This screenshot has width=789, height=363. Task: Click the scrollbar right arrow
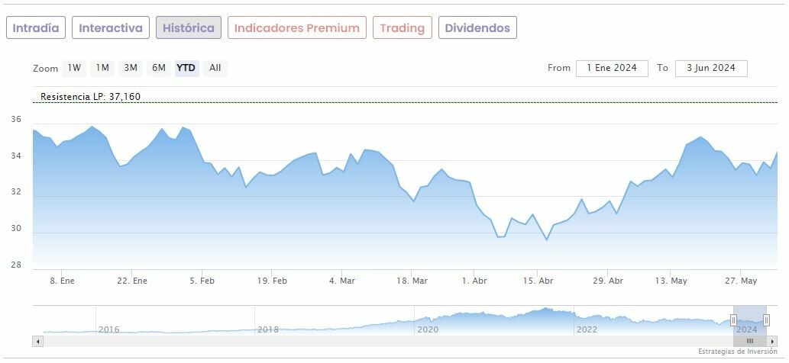coord(772,341)
